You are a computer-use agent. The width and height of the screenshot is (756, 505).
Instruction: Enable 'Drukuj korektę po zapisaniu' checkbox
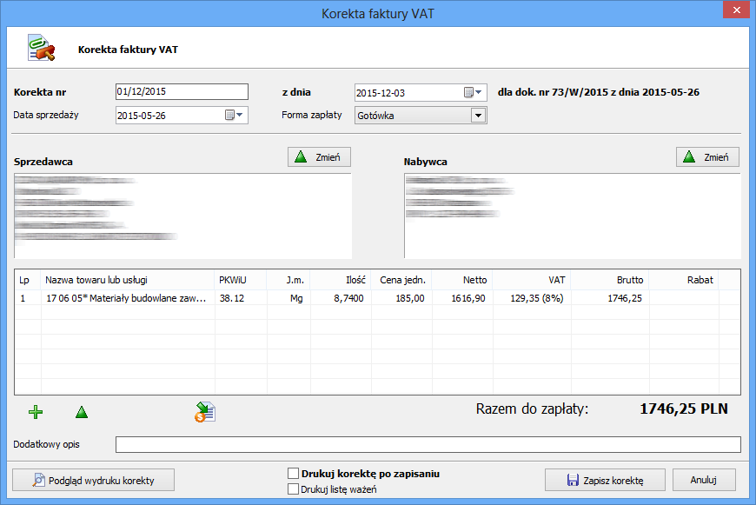(x=293, y=474)
